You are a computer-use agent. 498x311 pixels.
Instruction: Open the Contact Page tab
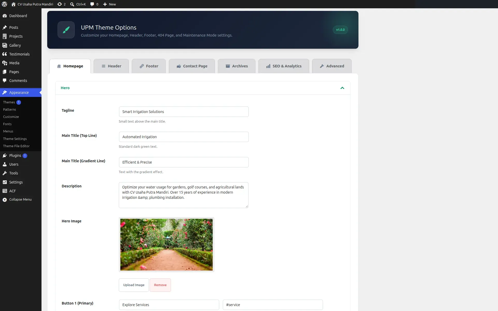tap(192, 66)
